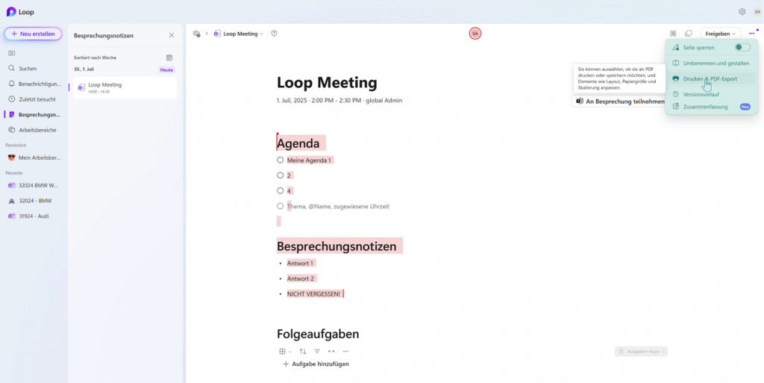
Task: Select Besprechungsnotizen in the sidebar
Action: click(33, 114)
